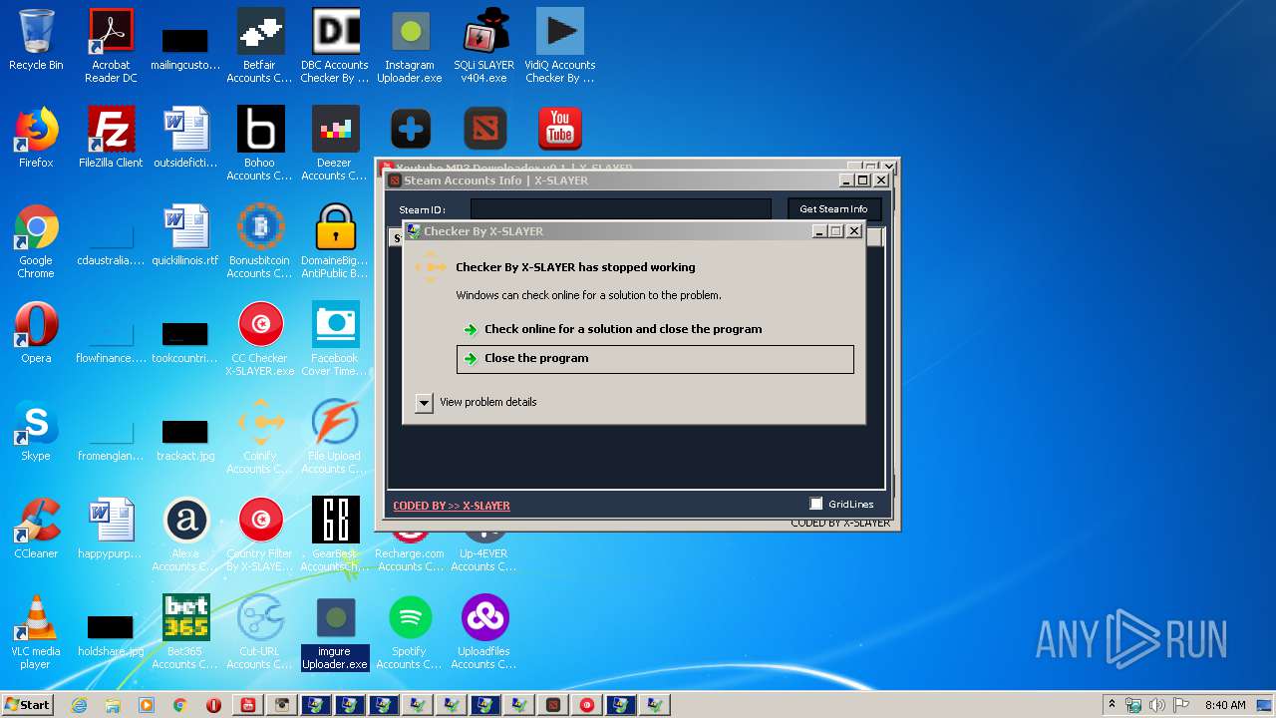Image resolution: width=1276 pixels, height=718 pixels.
Task: Choose Check online for a solution
Action: coord(623,329)
